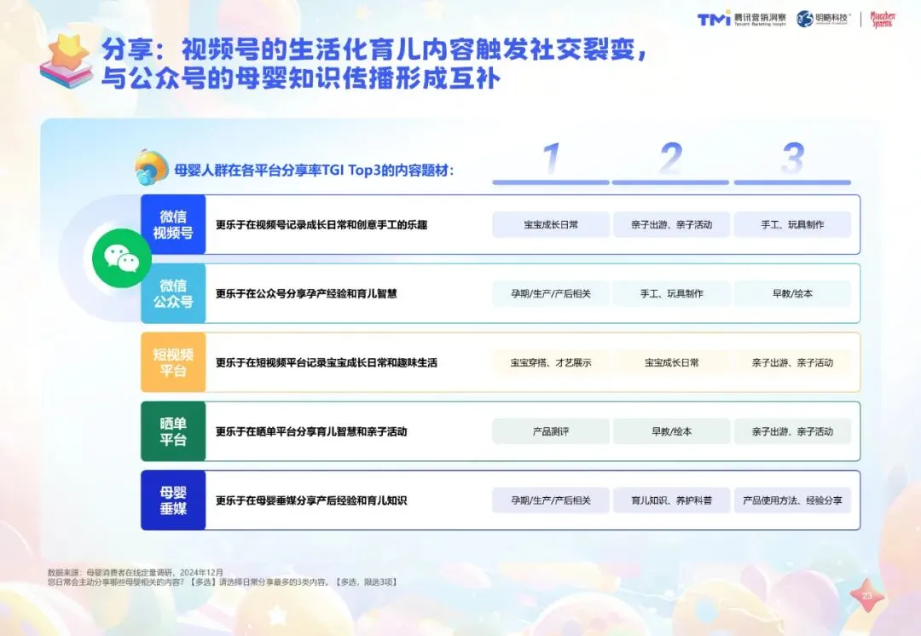Select the 微信视频号 platform label
Image resolution: width=921 pixels, height=636 pixels.
173,224
